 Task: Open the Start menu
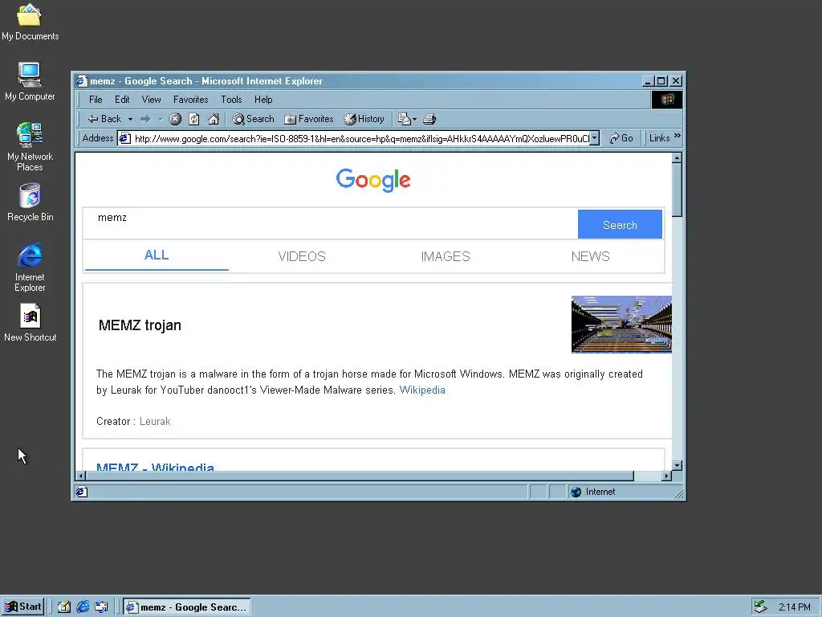pyautogui.click(x=23, y=607)
